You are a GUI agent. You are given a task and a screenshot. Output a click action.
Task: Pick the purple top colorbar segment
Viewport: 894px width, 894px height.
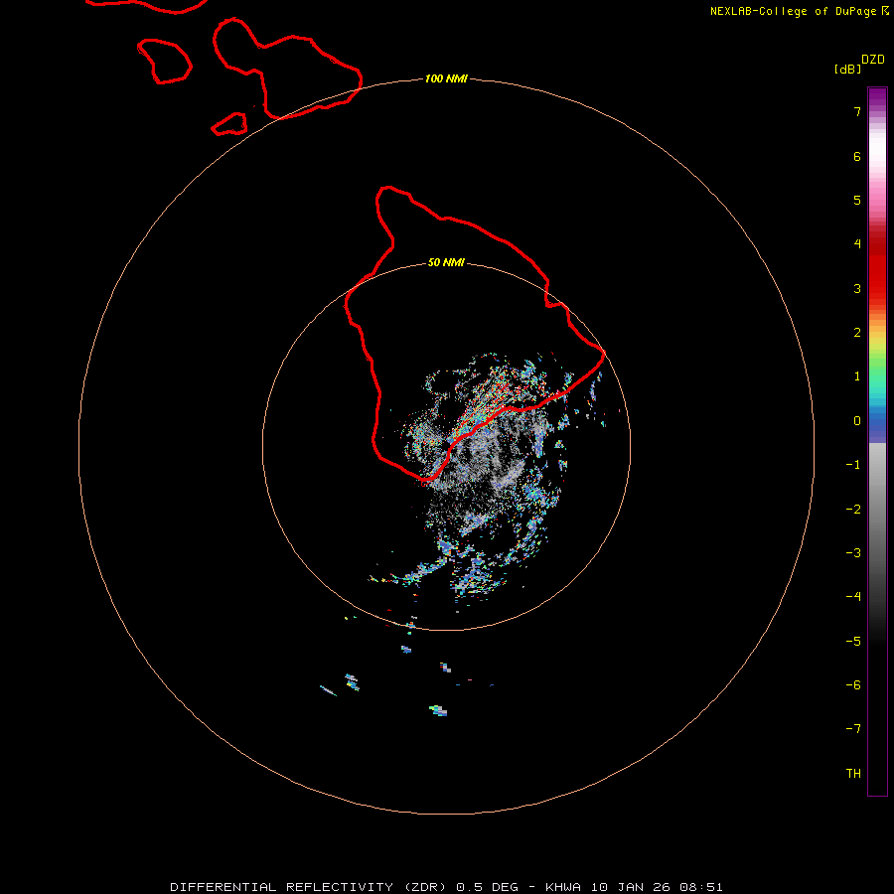tap(877, 95)
